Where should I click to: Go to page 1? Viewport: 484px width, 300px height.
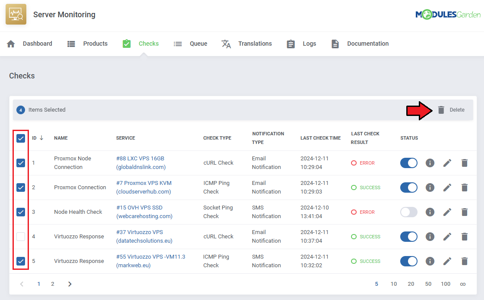point(38,284)
